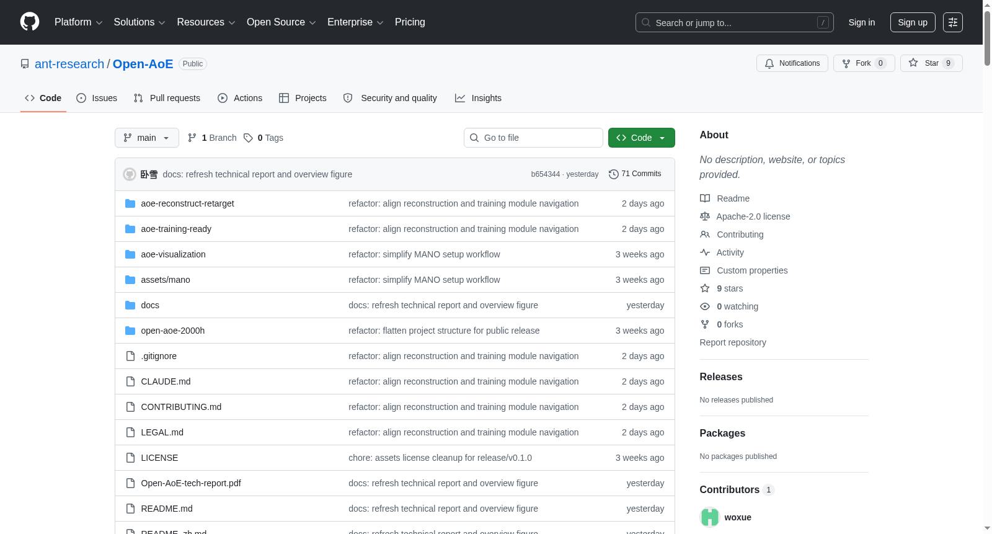Switch to the Issues tab
Screen dimensions: 992x534
97,98
